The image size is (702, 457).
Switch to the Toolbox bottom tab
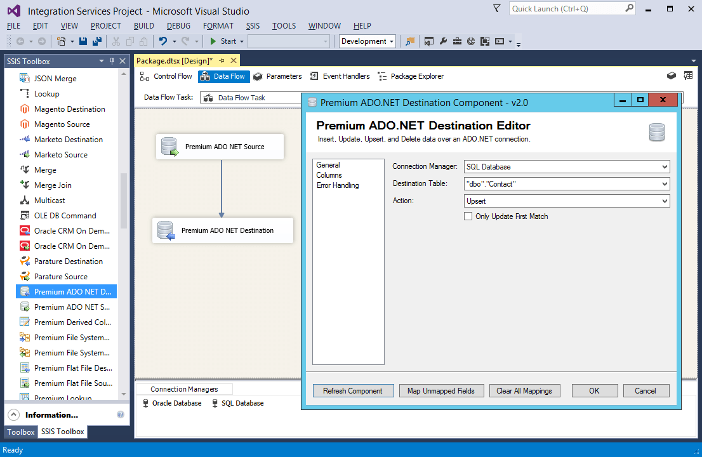click(20, 432)
